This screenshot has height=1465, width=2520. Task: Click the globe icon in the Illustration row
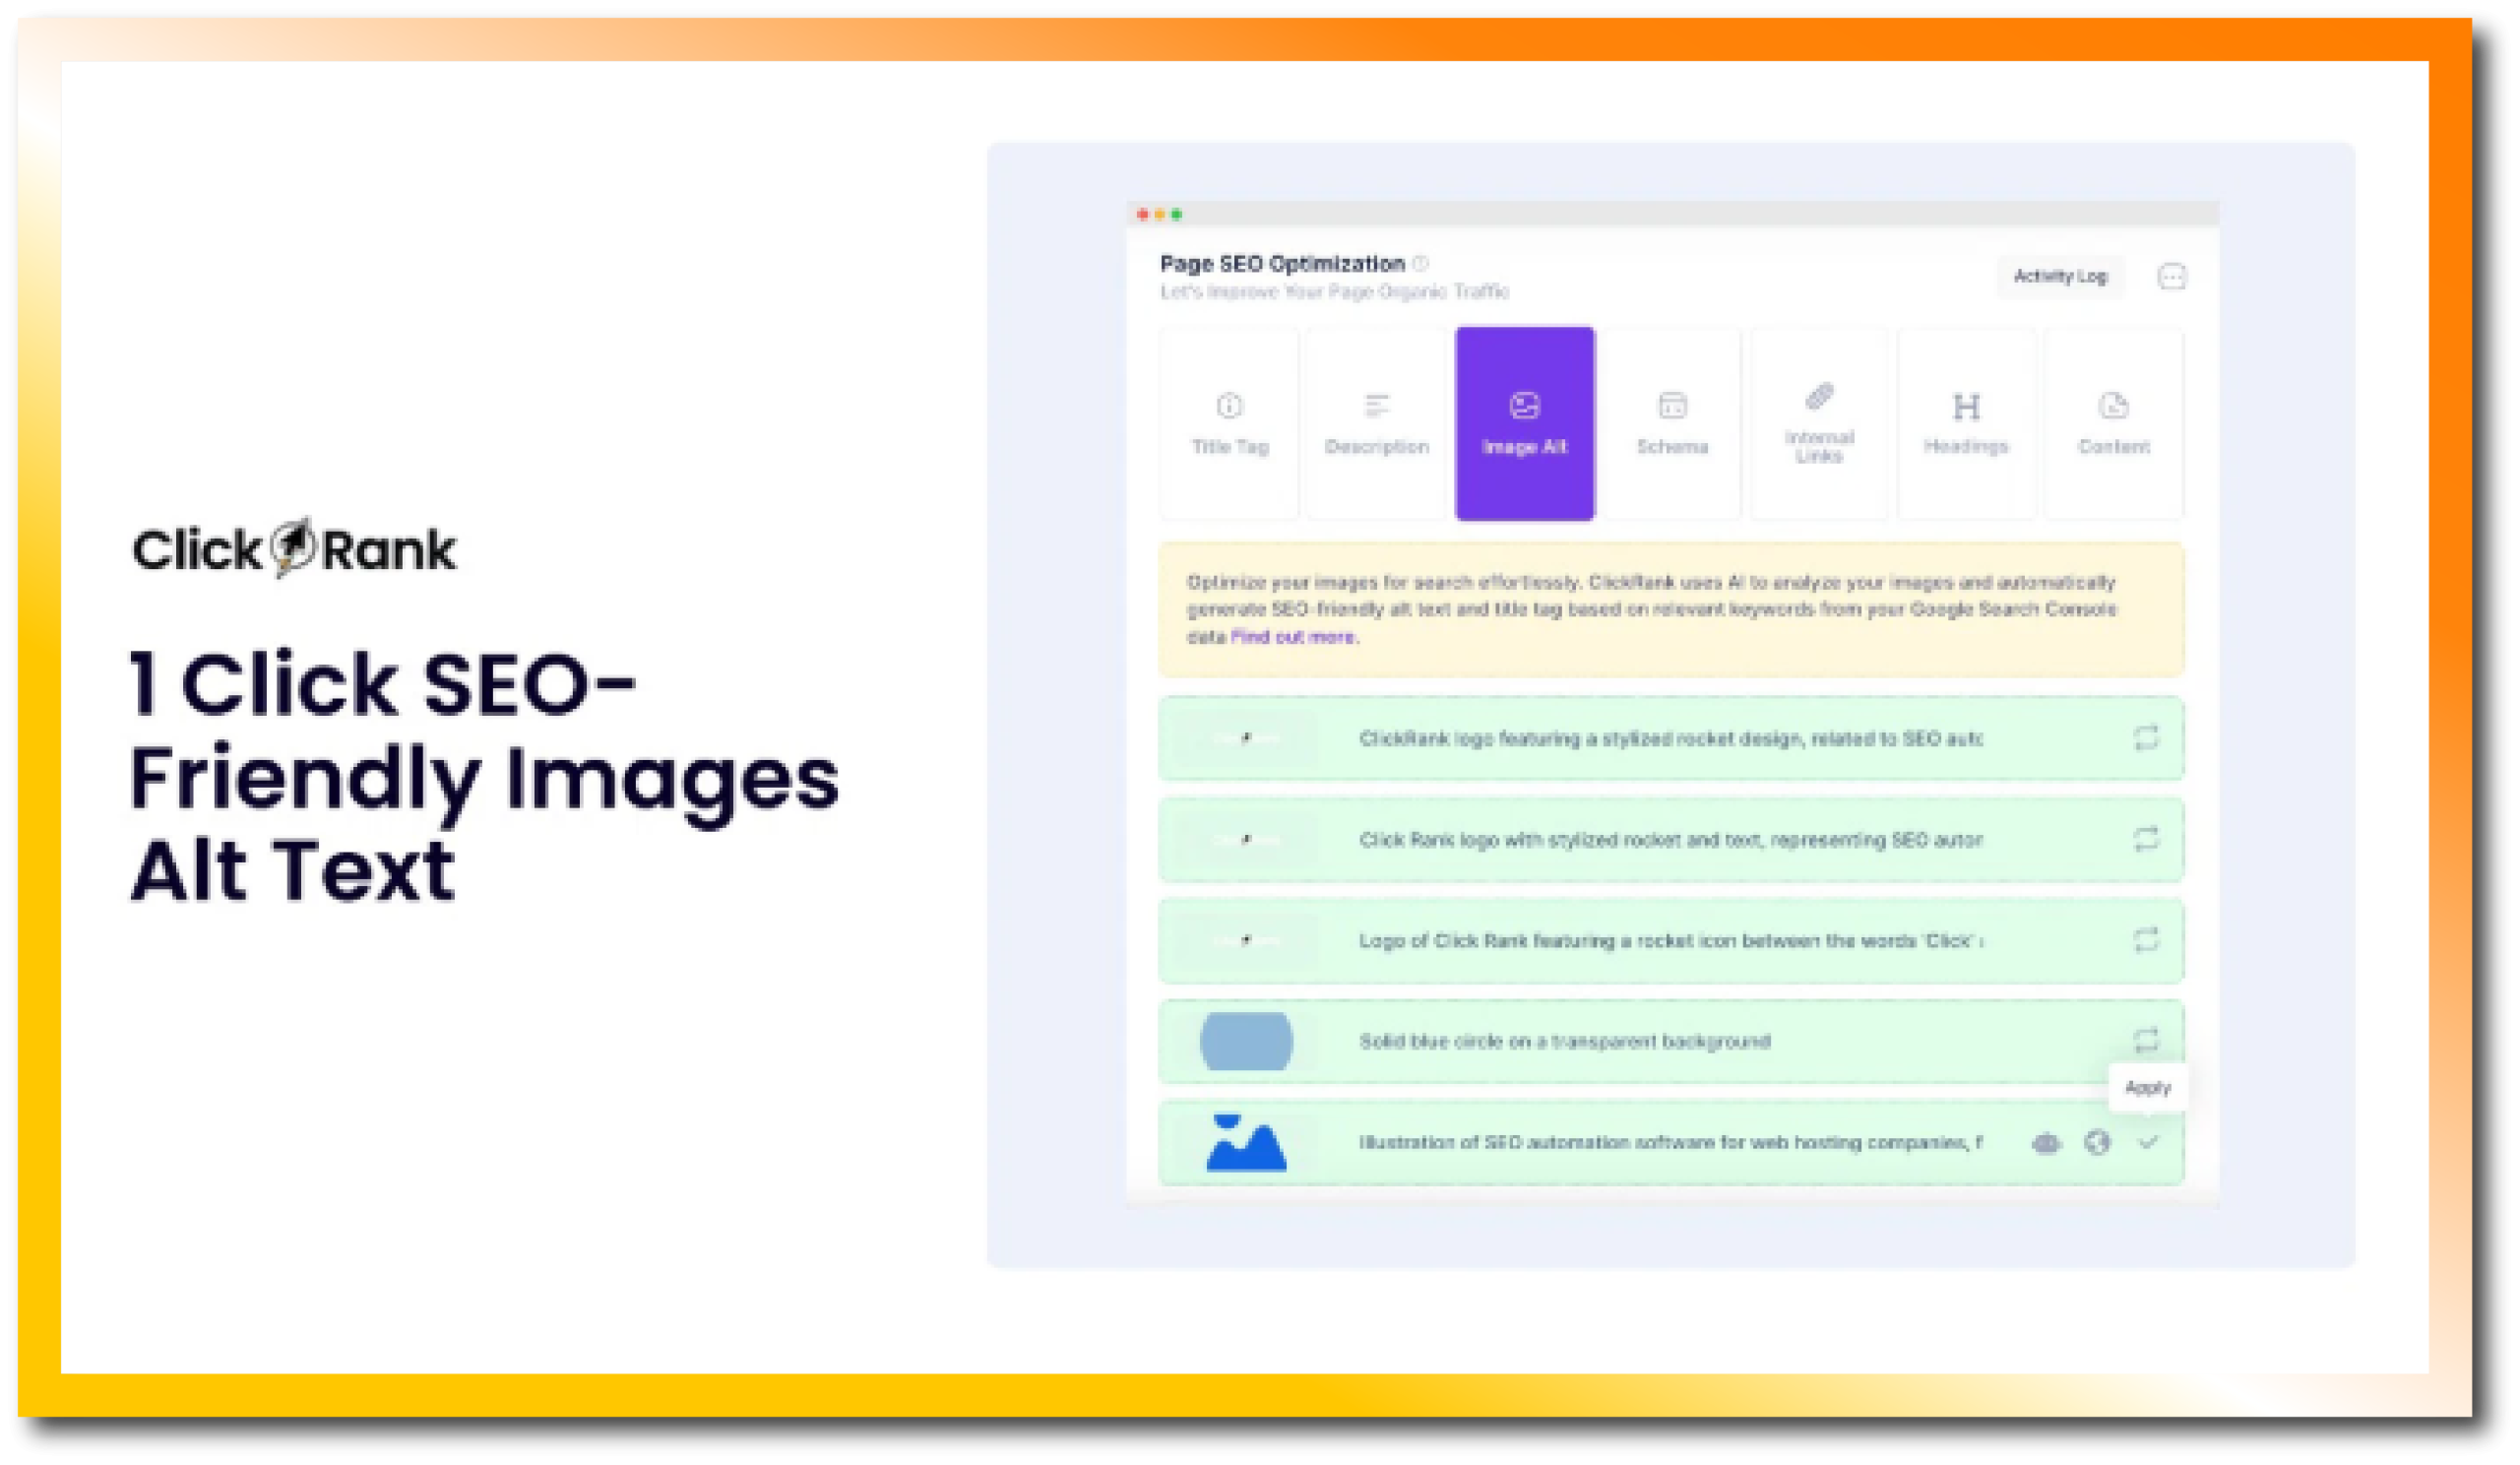(x=2097, y=1143)
